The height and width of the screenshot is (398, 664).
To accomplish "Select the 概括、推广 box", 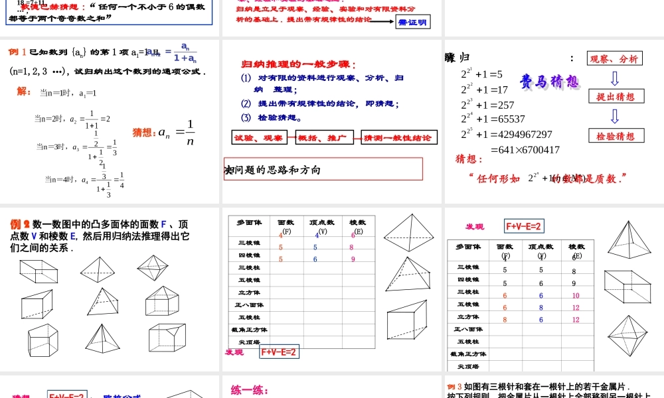I will 324,137.
